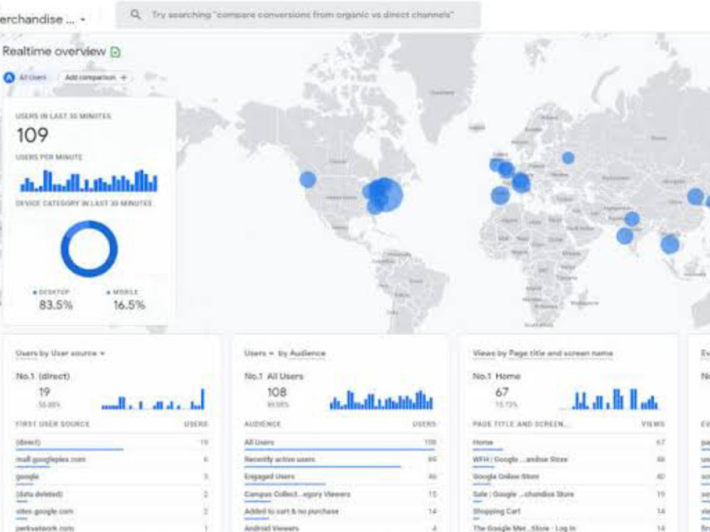This screenshot has height=532, width=710.
Task: Click the Views metric link in card title
Action: (484, 353)
